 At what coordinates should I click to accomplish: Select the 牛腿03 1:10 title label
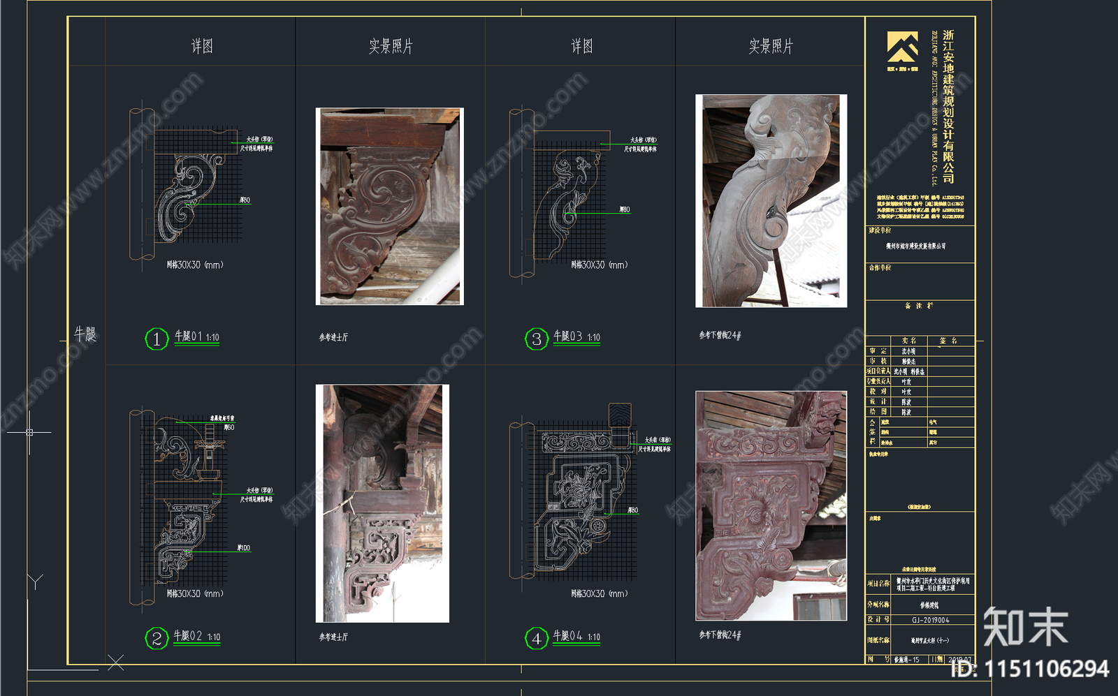[576, 336]
